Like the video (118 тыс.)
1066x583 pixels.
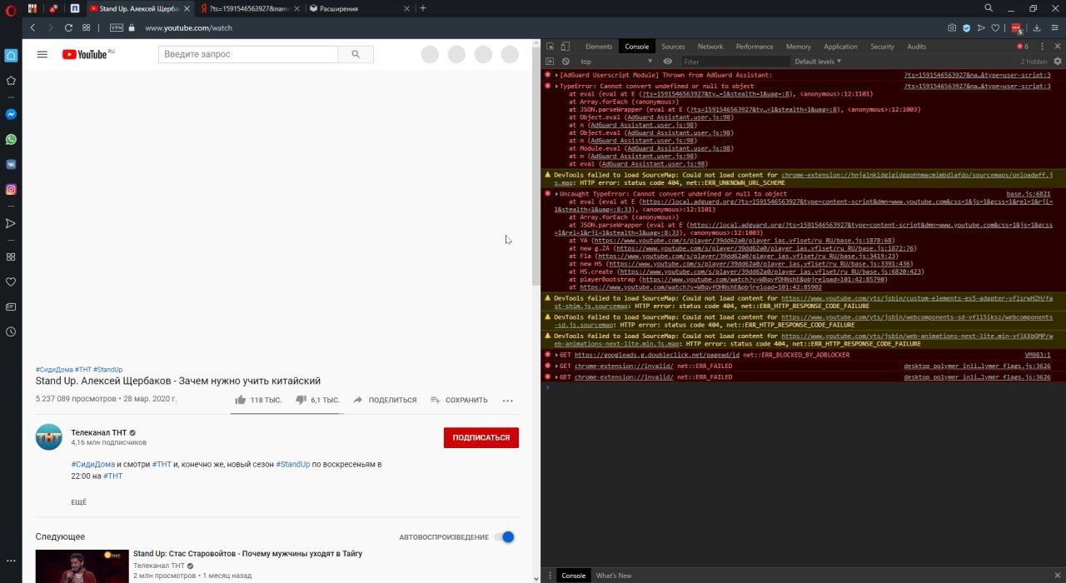pyautogui.click(x=258, y=400)
